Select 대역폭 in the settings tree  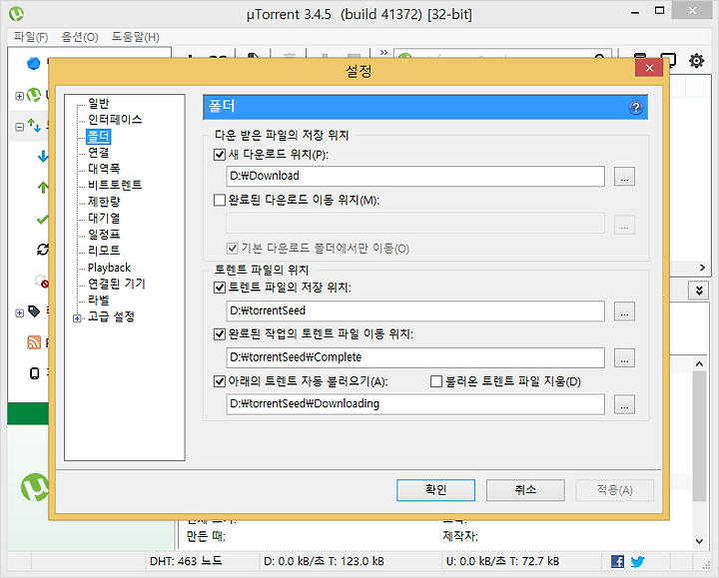click(104, 169)
